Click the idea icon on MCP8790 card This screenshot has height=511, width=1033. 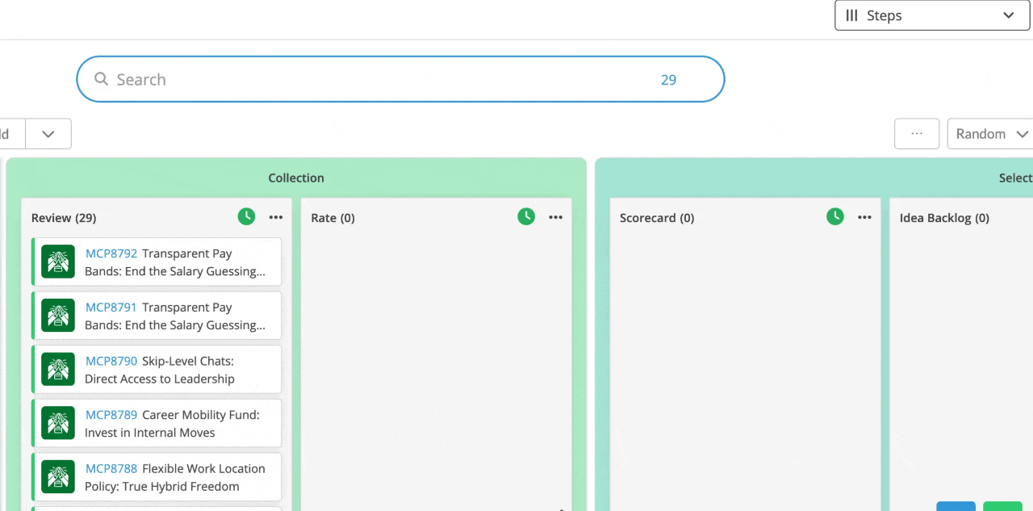(x=58, y=369)
